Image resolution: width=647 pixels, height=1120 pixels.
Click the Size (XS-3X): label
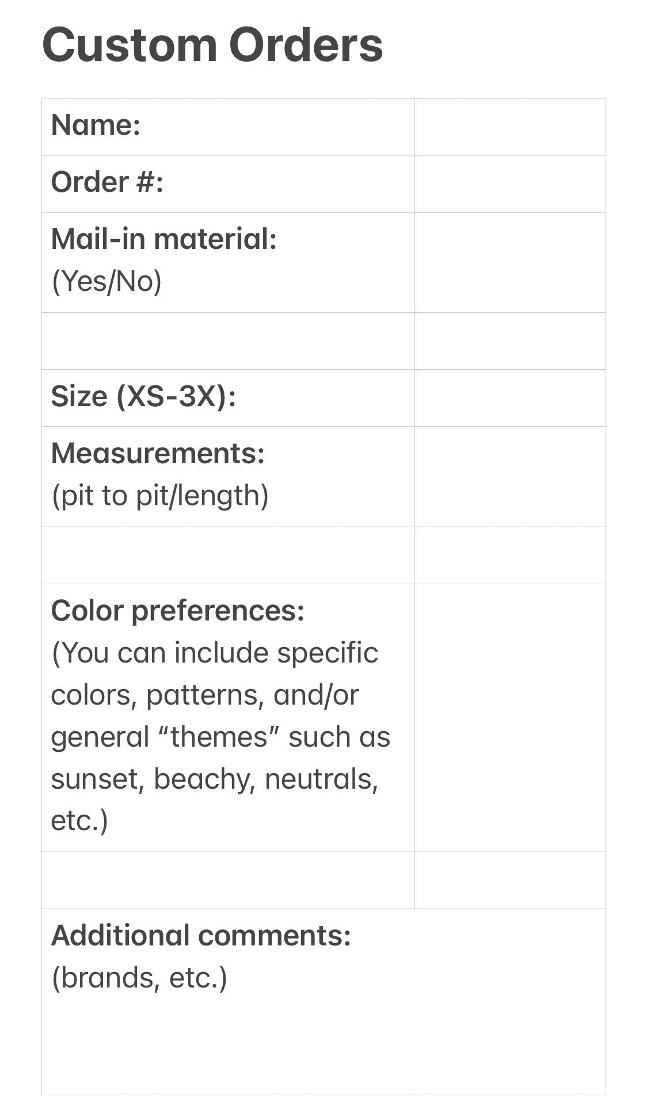point(143,397)
